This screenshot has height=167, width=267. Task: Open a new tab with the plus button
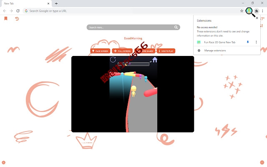coord(56,3)
